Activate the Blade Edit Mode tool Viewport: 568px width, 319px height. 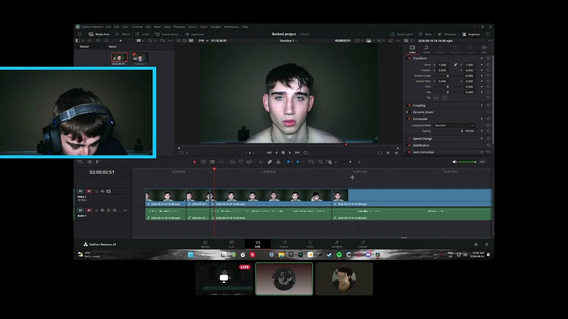pyautogui.click(x=212, y=162)
